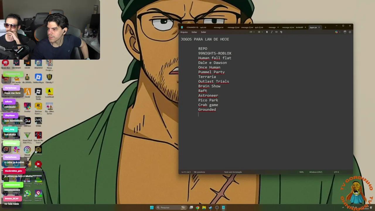Click 'Texto sem formatação' in status bar
This screenshot has height=211, width=375.
click(233, 172)
